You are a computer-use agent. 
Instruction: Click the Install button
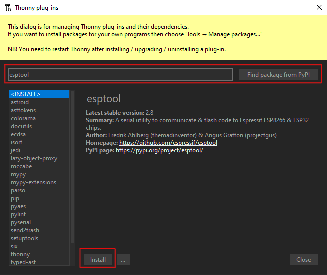click(x=98, y=260)
